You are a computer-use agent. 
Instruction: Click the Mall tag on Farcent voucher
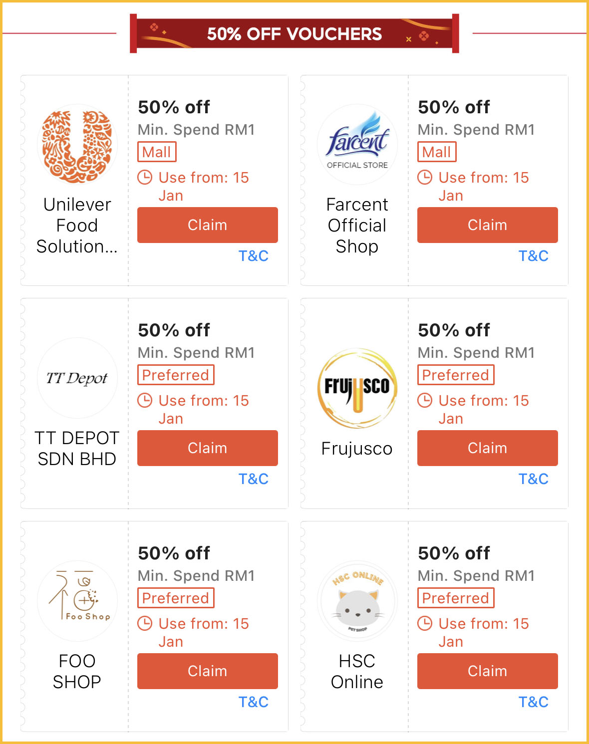437,152
